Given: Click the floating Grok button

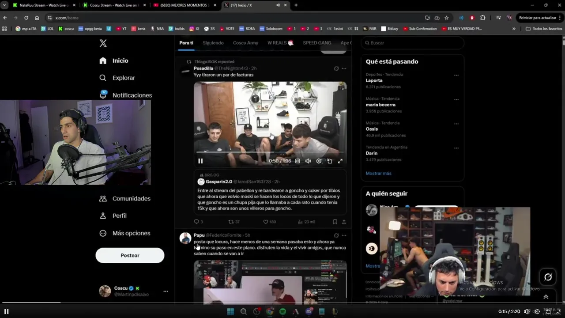Looking at the screenshot, I should coord(548,277).
